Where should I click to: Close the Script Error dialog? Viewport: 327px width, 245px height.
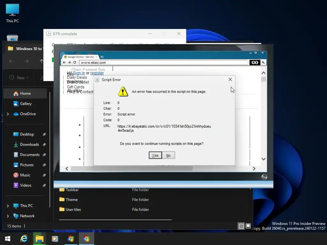pos(230,79)
